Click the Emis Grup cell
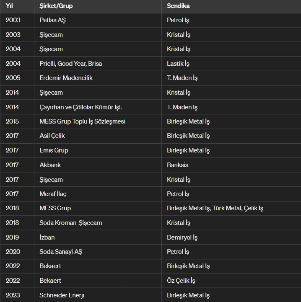The height and width of the screenshot is (302, 301). point(54,150)
